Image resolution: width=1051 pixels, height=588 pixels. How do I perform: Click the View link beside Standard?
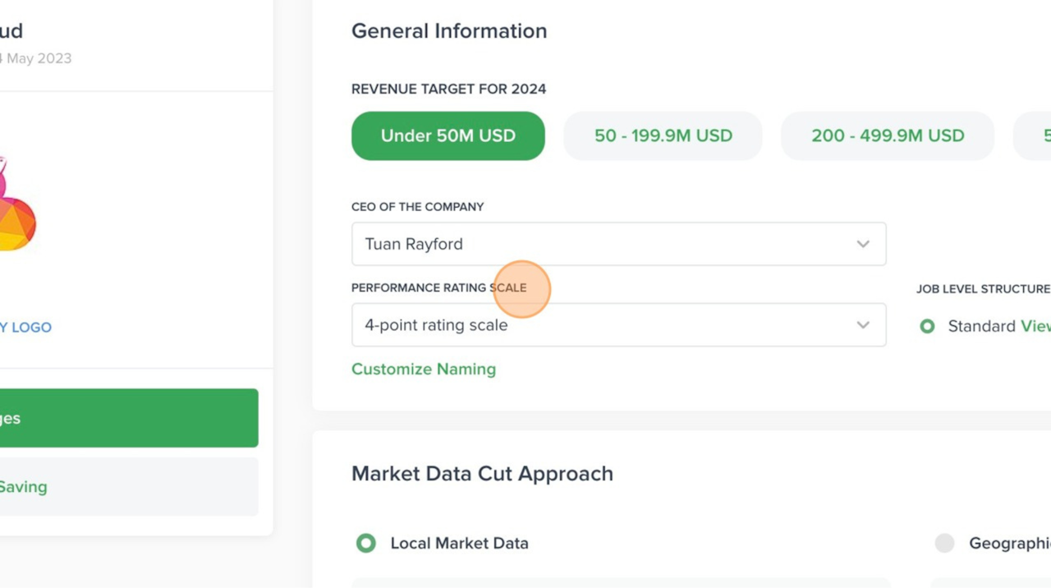coord(1035,326)
